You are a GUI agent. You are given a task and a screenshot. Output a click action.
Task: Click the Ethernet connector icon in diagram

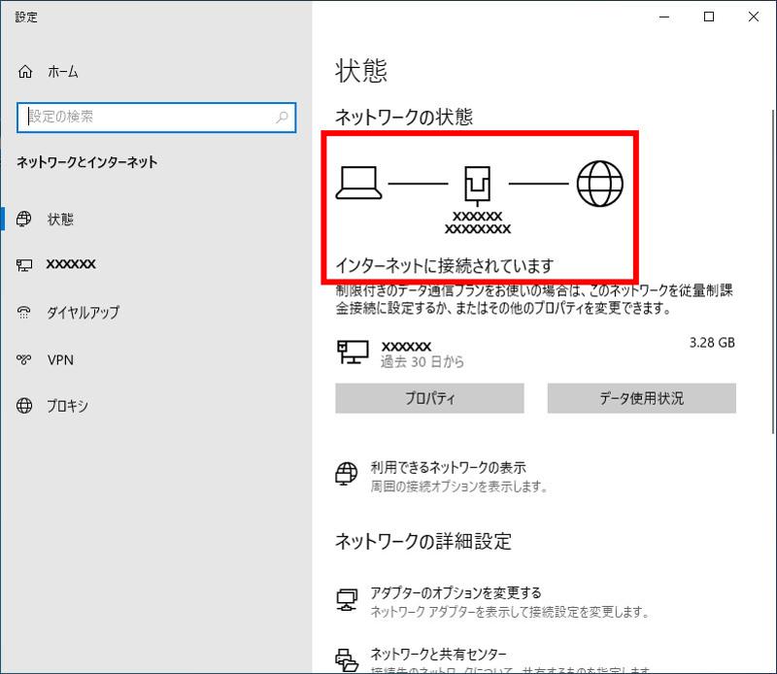pos(478,186)
